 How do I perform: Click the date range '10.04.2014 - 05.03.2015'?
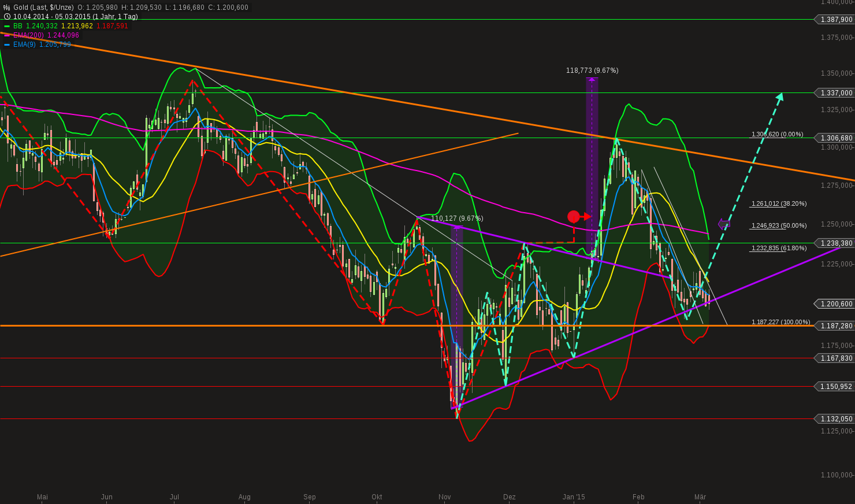(52, 17)
